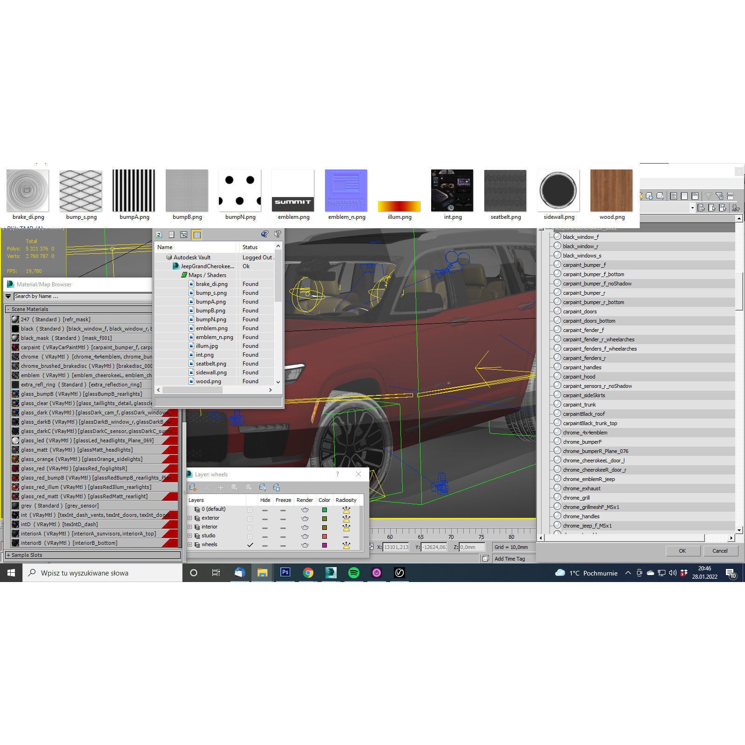Open the Layer Properties icon in wheels dialog
745x745 pixels.
coord(277,488)
